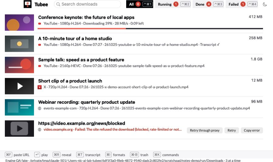
Task: Click the search magnifier icon
Action: tap(58, 4)
